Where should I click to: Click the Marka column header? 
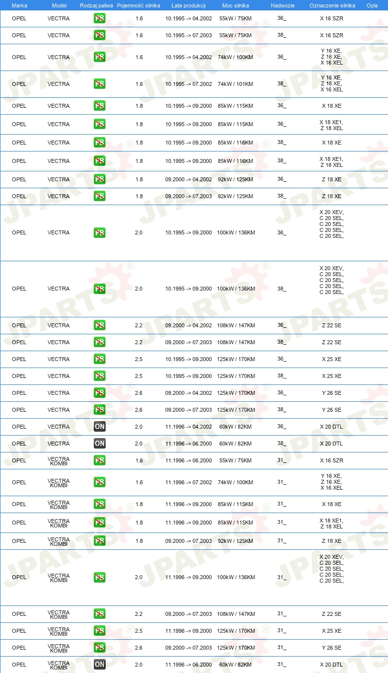(19, 5)
